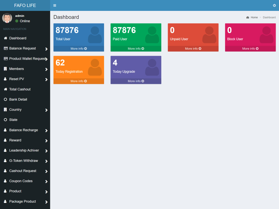This screenshot has width=279, height=209.
Task: Click More info on Today Registration card
Action: pos(79,81)
